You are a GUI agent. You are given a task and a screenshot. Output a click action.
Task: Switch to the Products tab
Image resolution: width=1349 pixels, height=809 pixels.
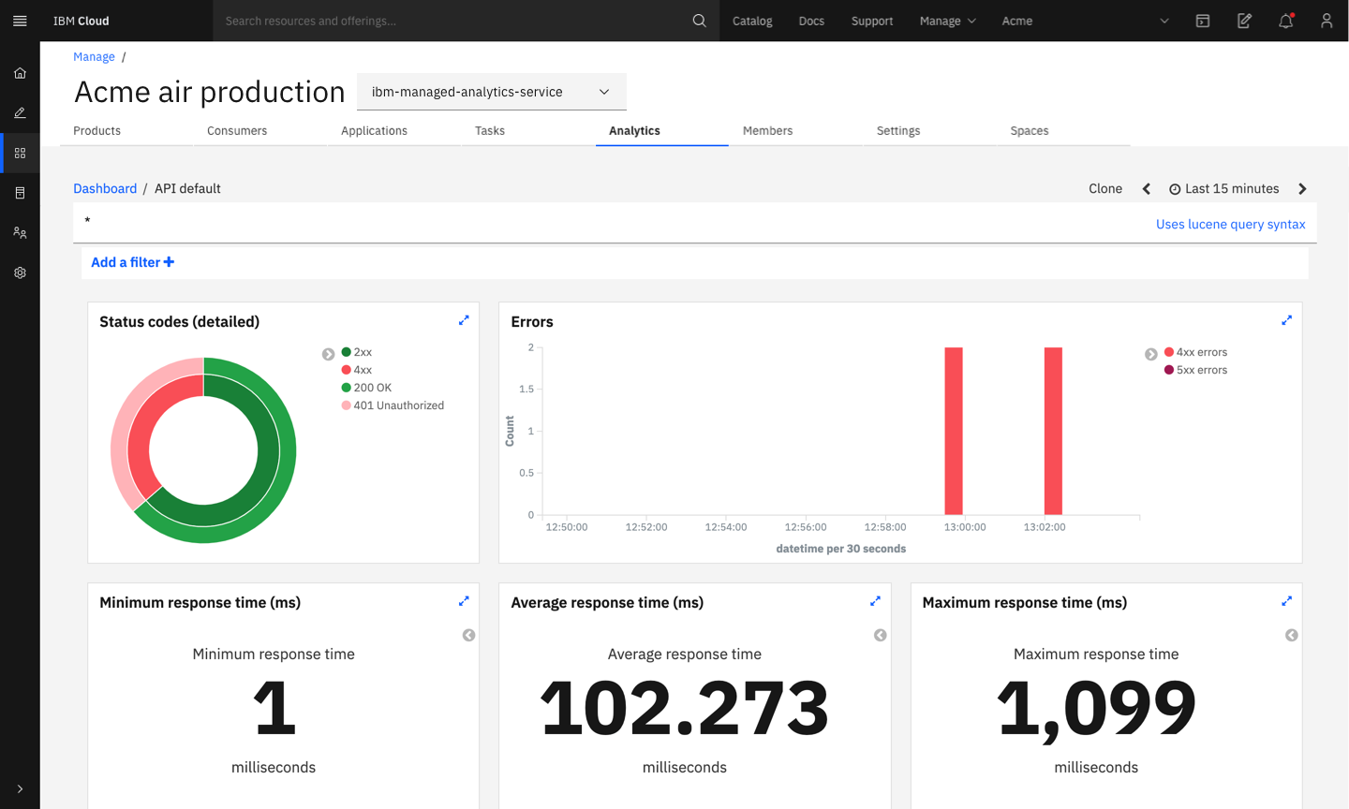click(x=97, y=131)
